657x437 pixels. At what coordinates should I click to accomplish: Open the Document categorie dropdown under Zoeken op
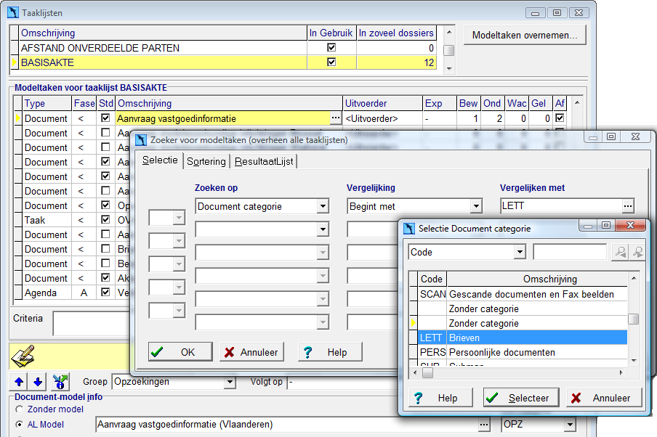point(322,206)
